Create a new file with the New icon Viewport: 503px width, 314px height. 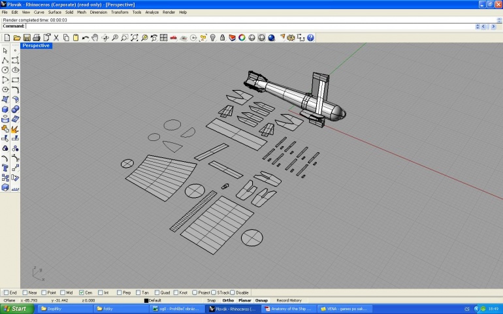(x=7, y=38)
